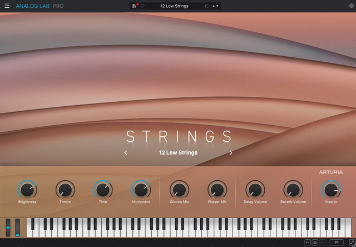This screenshot has width=356, height=247.
Task: Click the Delay Volume knob
Action: point(255,190)
